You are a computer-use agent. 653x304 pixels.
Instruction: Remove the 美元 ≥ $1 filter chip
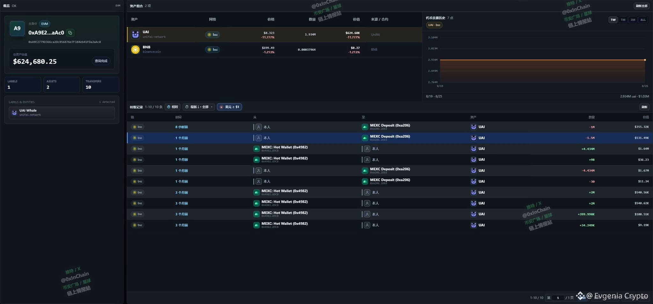click(221, 107)
